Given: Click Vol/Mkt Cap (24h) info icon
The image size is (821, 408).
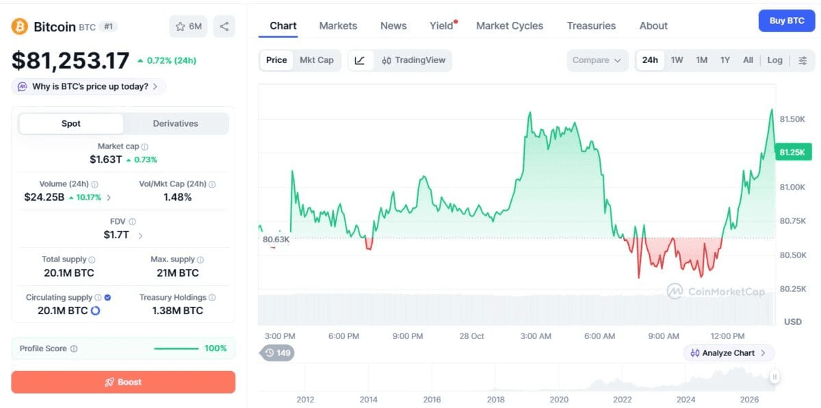Looking at the screenshot, I should click(x=212, y=184).
